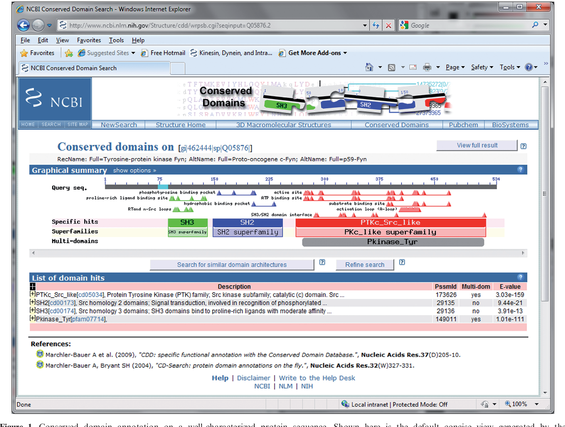Click the Favorites star button
This screenshot has width=565, height=427.
coord(37,53)
